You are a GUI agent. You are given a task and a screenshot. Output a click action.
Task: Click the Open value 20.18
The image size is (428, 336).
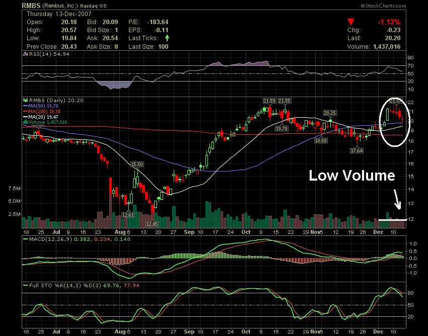click(69, 22)
